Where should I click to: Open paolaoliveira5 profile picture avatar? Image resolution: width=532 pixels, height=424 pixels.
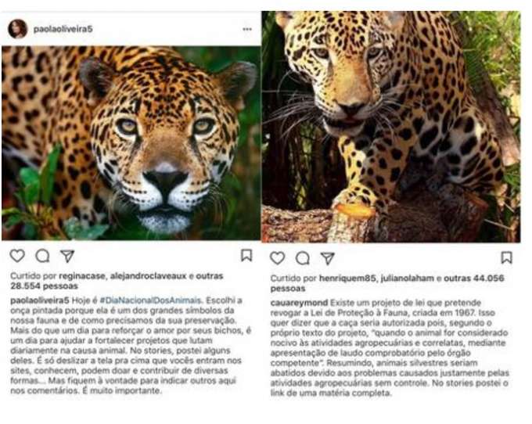point(18,29)
